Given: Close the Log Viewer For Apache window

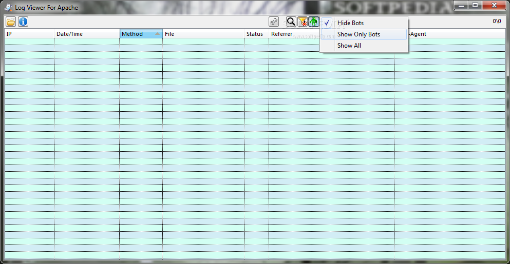Looking at the screenshot, I should click(x=494, y=6).
